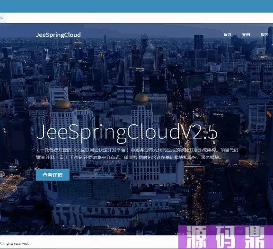Click the JeeSpringCloud logo in the navbar
This screenshot has width=273, height=249.
coord(58,35)
